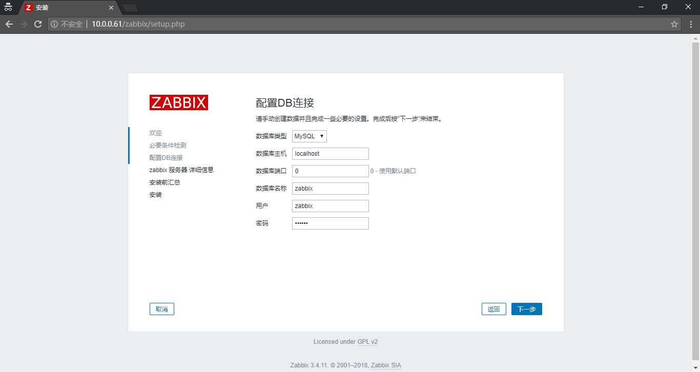Click the browser back arrow

pos(9,24)
